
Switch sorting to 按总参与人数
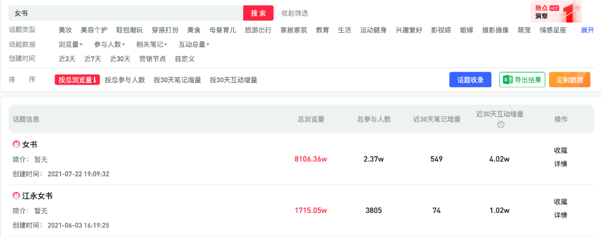tap(125, 80)
